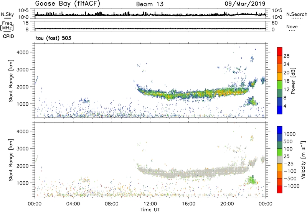Click the 'Goose Bay (fitACF)' title text
Screen dimensions: 307x212
[x=68, y=4]
